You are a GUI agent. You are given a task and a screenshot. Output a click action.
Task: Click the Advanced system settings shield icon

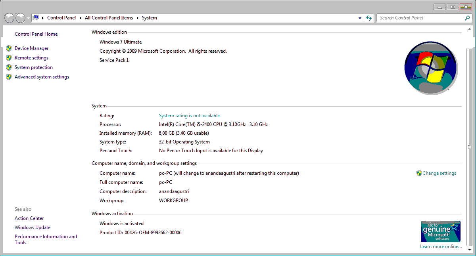coord(9,77)
